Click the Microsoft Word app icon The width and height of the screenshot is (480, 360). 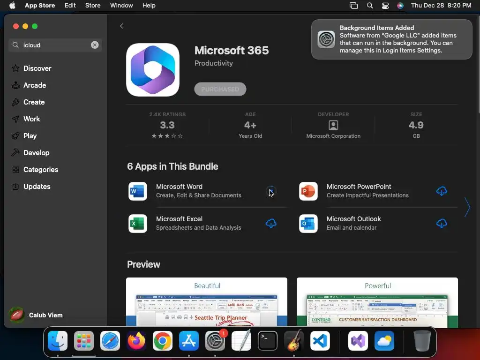click(x=138, y=191)
